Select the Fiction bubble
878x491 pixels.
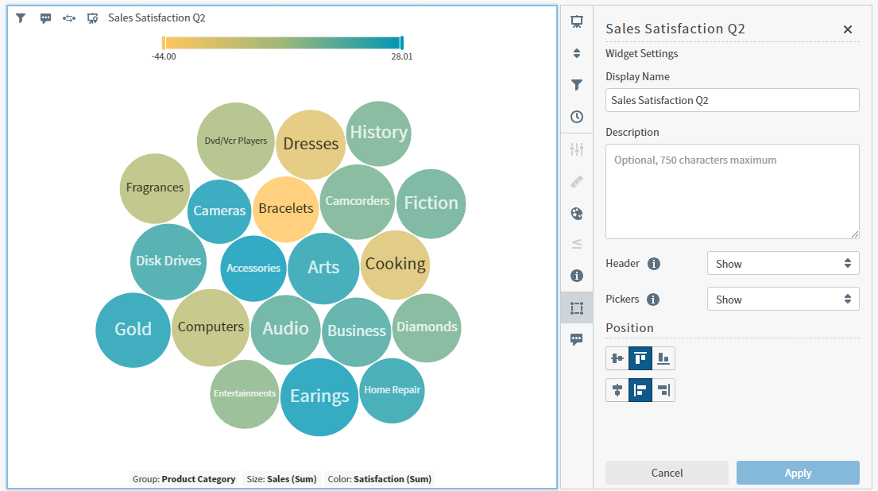click(431, 204)
